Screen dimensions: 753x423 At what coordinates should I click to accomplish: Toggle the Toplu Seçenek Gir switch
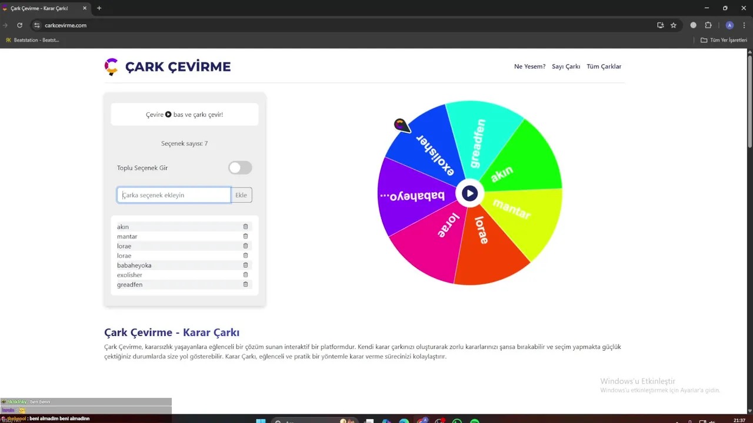[240, 168]
